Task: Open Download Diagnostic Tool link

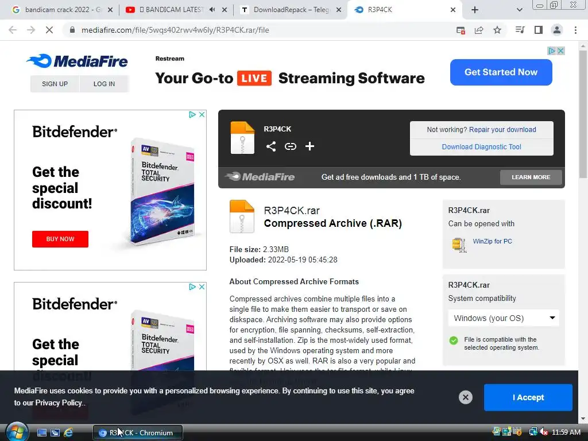Action: 482,146
